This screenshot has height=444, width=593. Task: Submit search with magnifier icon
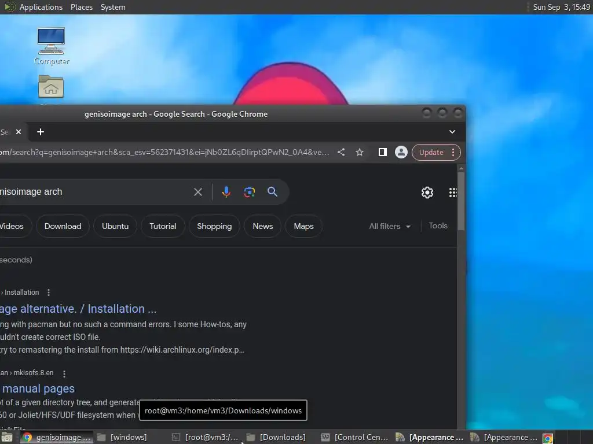pos(272,192)
